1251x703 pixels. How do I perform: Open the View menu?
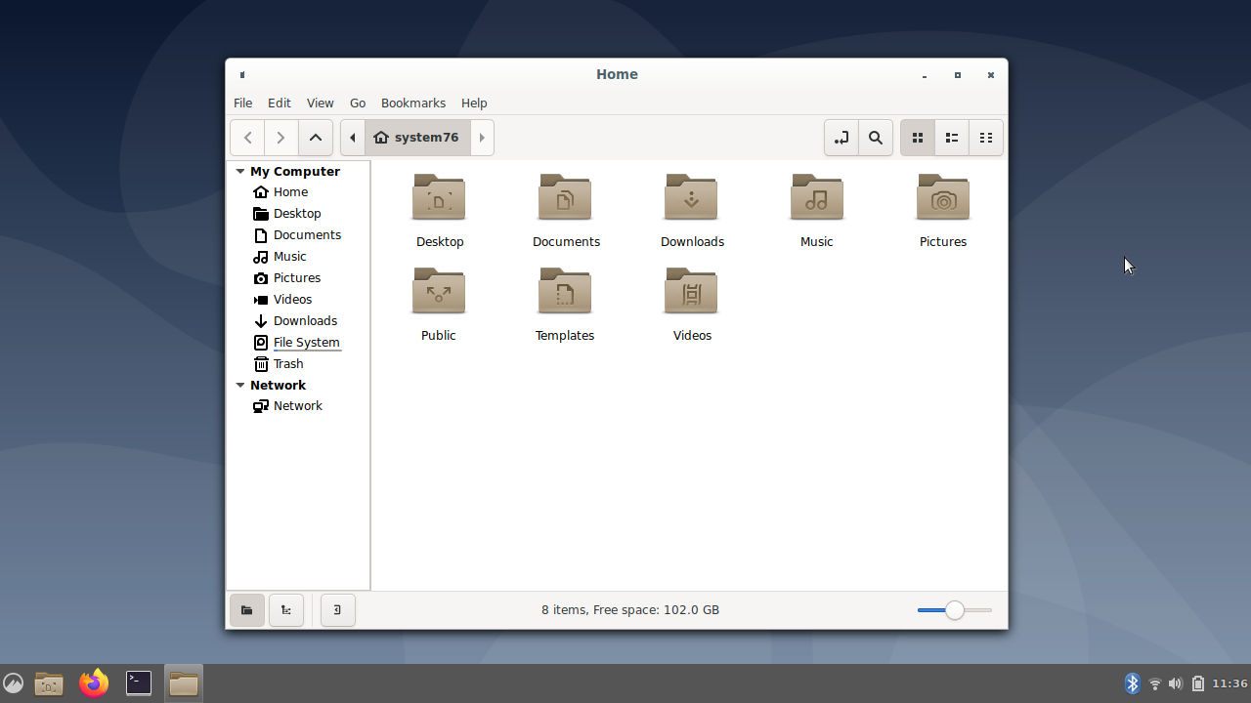[320, 103]
